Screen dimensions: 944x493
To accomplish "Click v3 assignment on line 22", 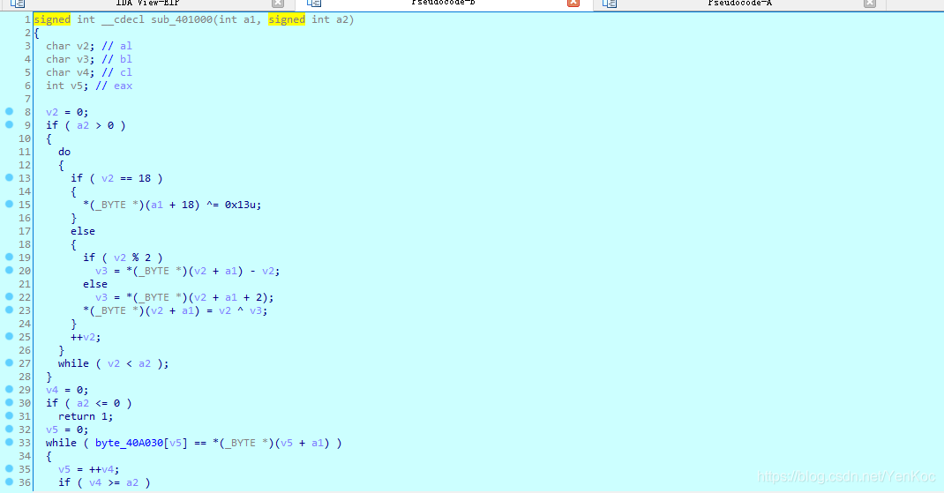I will pyautogui.click(x=184, y=297).
